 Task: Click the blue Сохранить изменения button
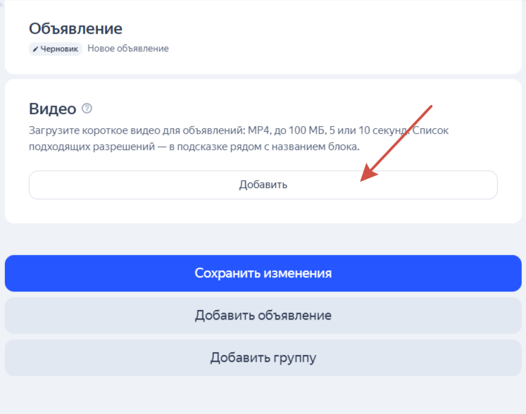[x=263, y=273]
